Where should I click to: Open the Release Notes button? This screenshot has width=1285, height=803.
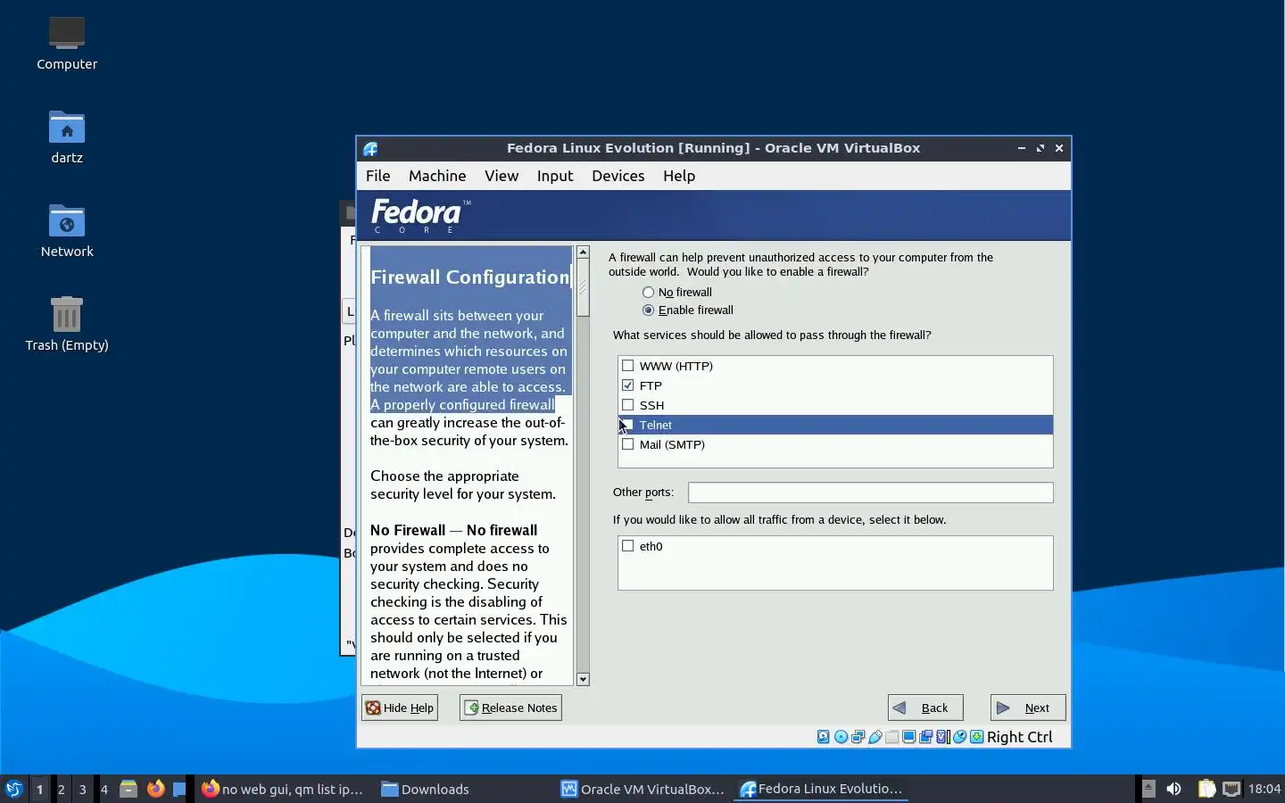[510, 708]
